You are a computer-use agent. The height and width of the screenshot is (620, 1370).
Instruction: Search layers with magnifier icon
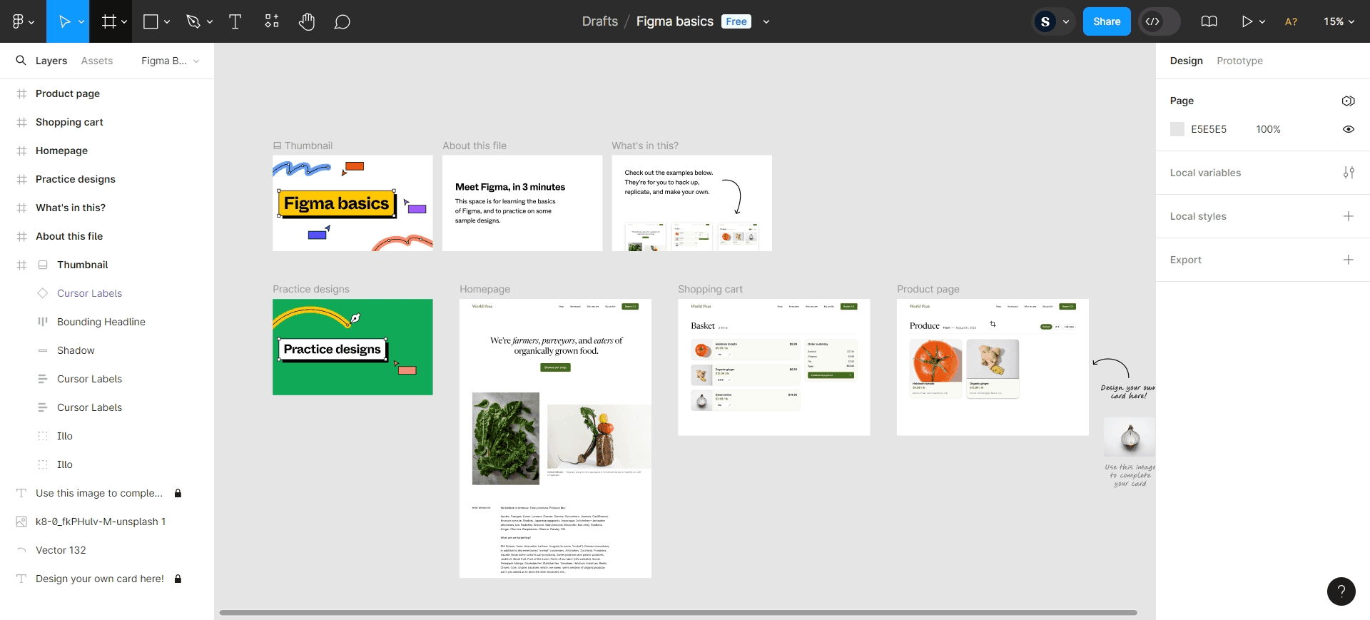(21, 61)
